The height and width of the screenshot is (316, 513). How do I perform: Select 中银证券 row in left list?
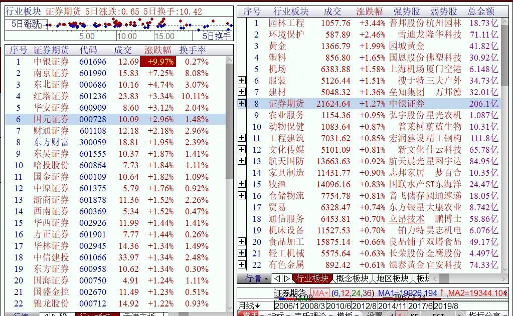pyautogui.click(x=115, y=62)
